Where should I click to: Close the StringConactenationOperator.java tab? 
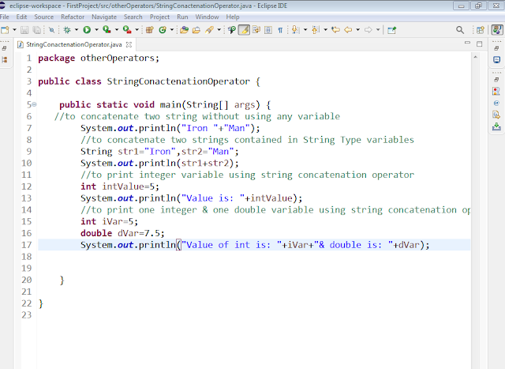129,44
